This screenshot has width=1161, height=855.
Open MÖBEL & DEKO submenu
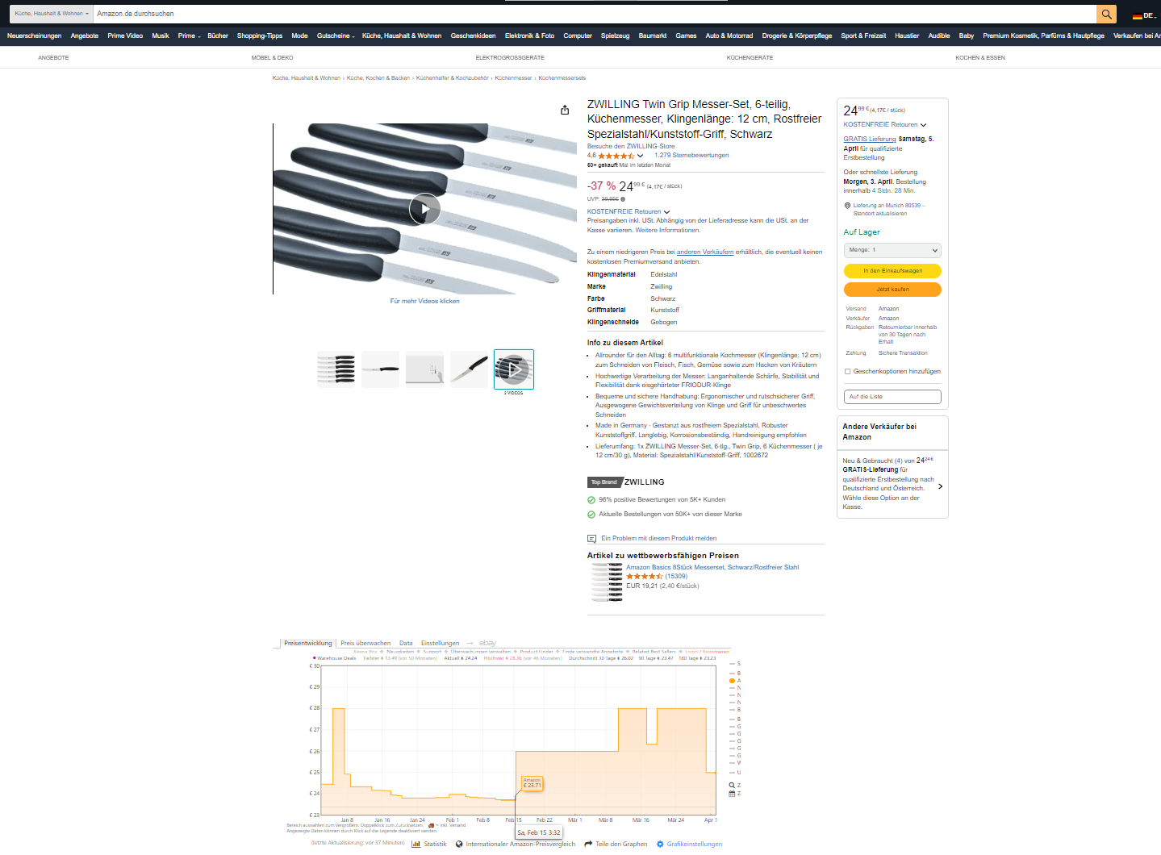[272, 58]
